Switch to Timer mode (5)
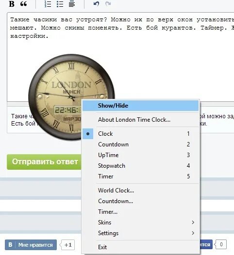This screenshot has height=255, width=234. 140,176
